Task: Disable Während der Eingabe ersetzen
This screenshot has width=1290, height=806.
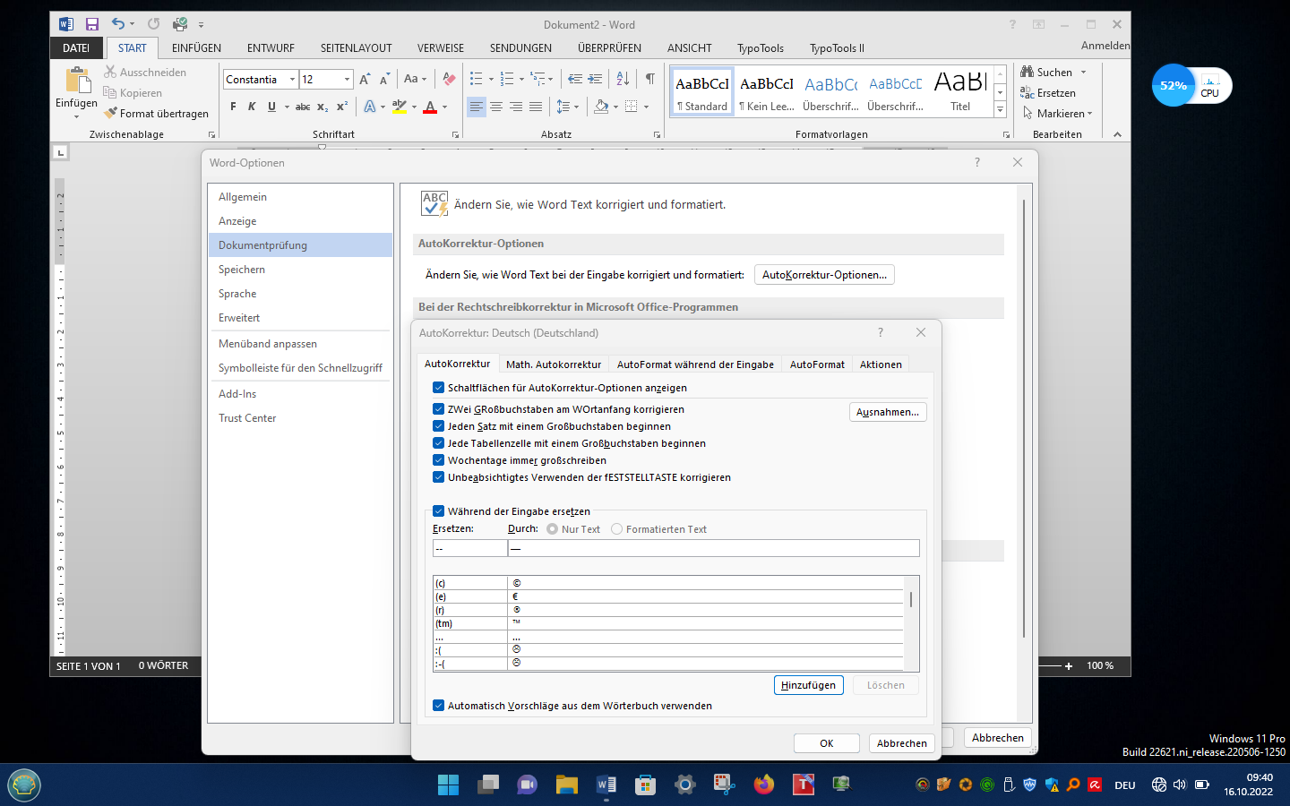Action: [x=438, y=511]
